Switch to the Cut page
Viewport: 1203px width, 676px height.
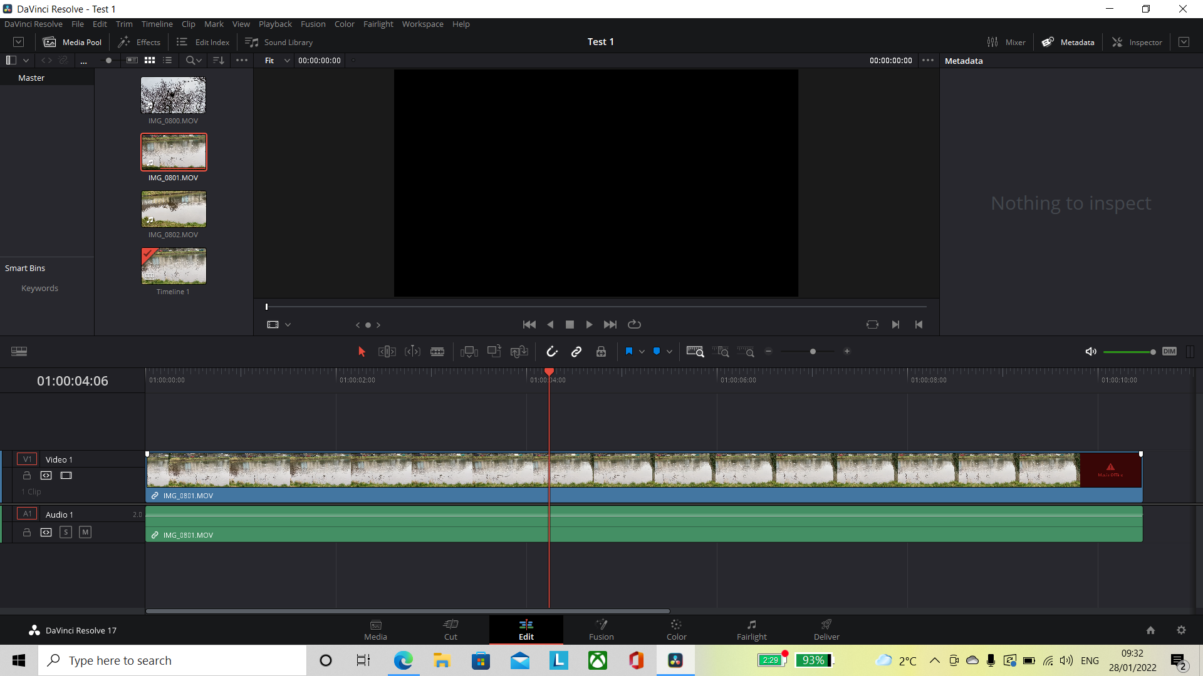(450, 630)
